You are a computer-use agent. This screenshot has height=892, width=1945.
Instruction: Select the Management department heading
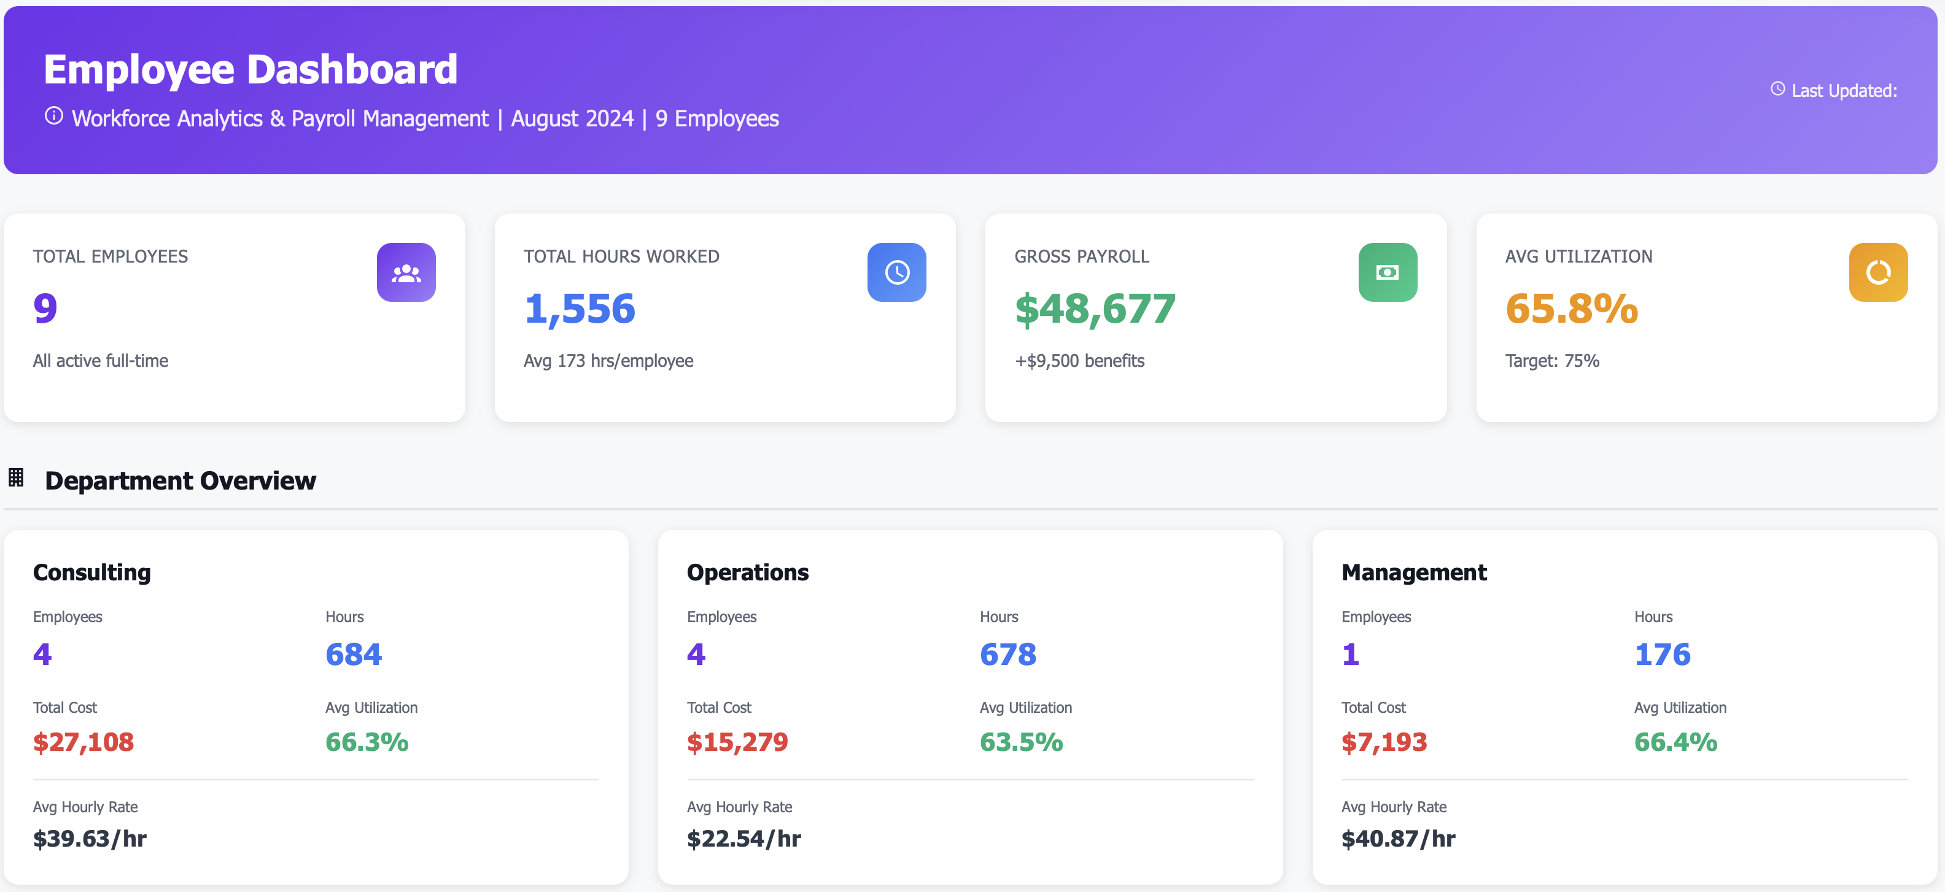(x=1414, y=572)
